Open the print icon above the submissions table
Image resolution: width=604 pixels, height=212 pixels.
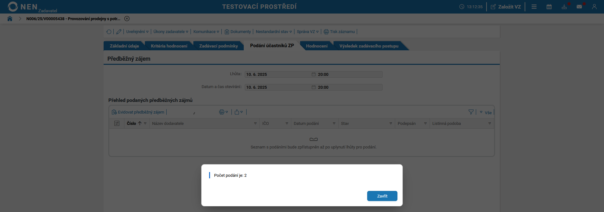(222, 112)
